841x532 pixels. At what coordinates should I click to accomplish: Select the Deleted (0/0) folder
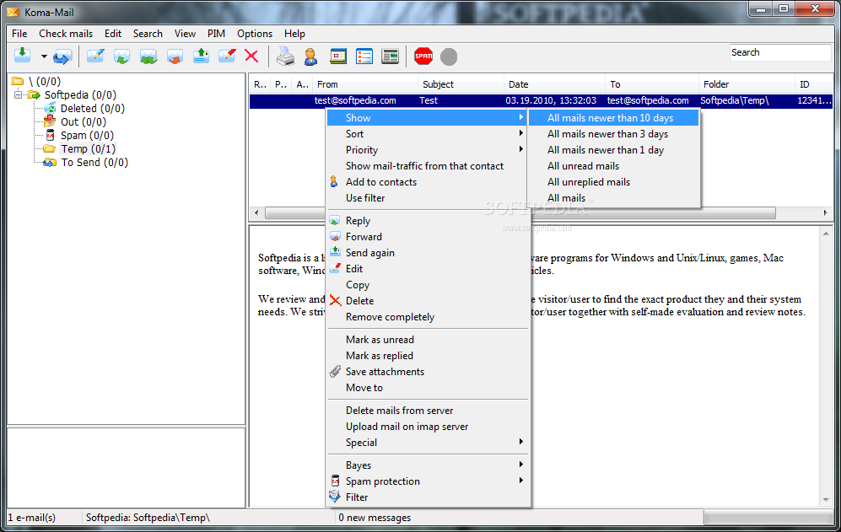click(x=92, y=108)
